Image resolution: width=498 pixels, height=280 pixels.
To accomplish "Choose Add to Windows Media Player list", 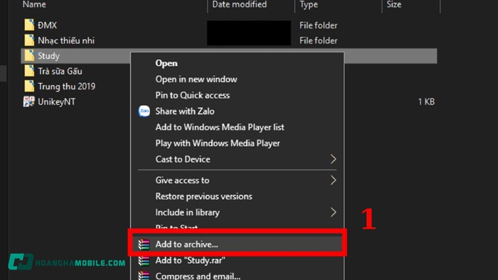I will 220,127.
